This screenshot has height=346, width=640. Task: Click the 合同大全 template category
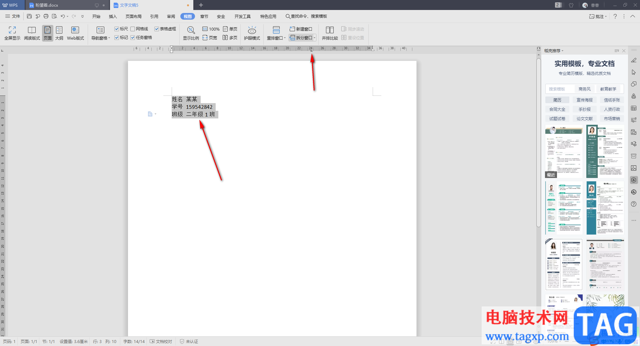point(557,109)
